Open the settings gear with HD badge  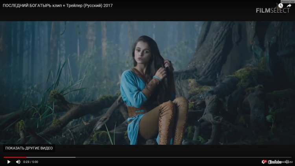[x=264, y=162]
